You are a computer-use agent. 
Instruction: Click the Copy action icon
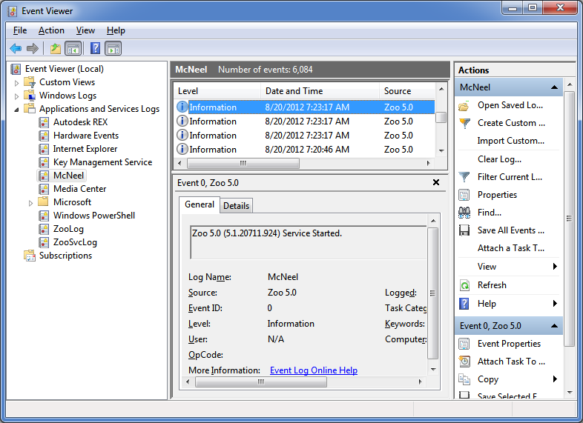pos(464,379)
